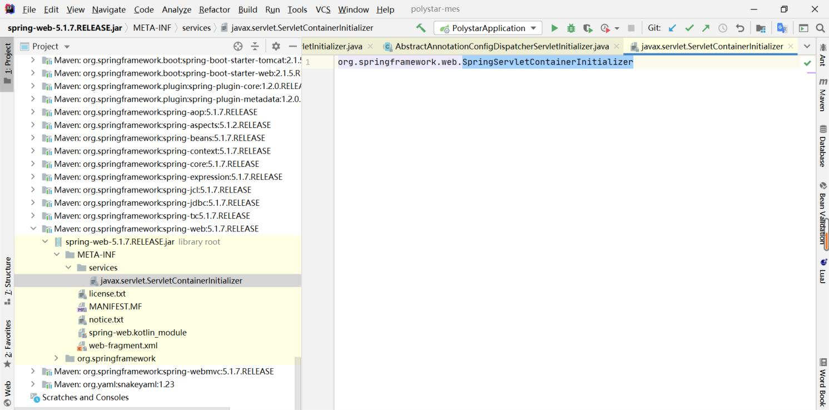829x410 pixels.
Task: Expand the org.springframework package folder
Action: pyautogui.click(x=57, y=358)
